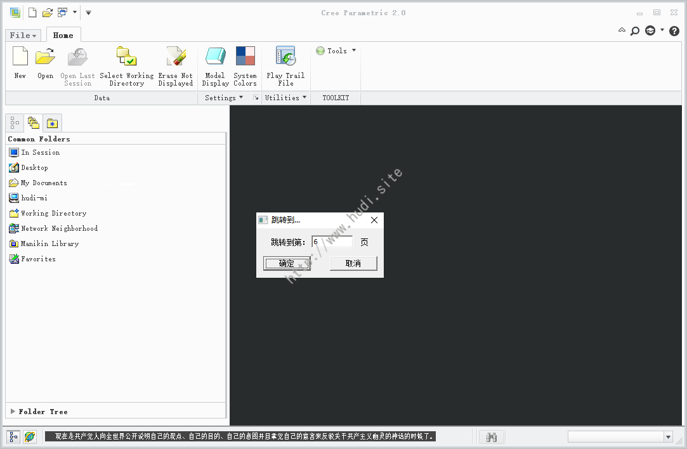Open the Learning Connector icon
The width and height of the screenshot is (687, 449).
click(x=650, y=30)
